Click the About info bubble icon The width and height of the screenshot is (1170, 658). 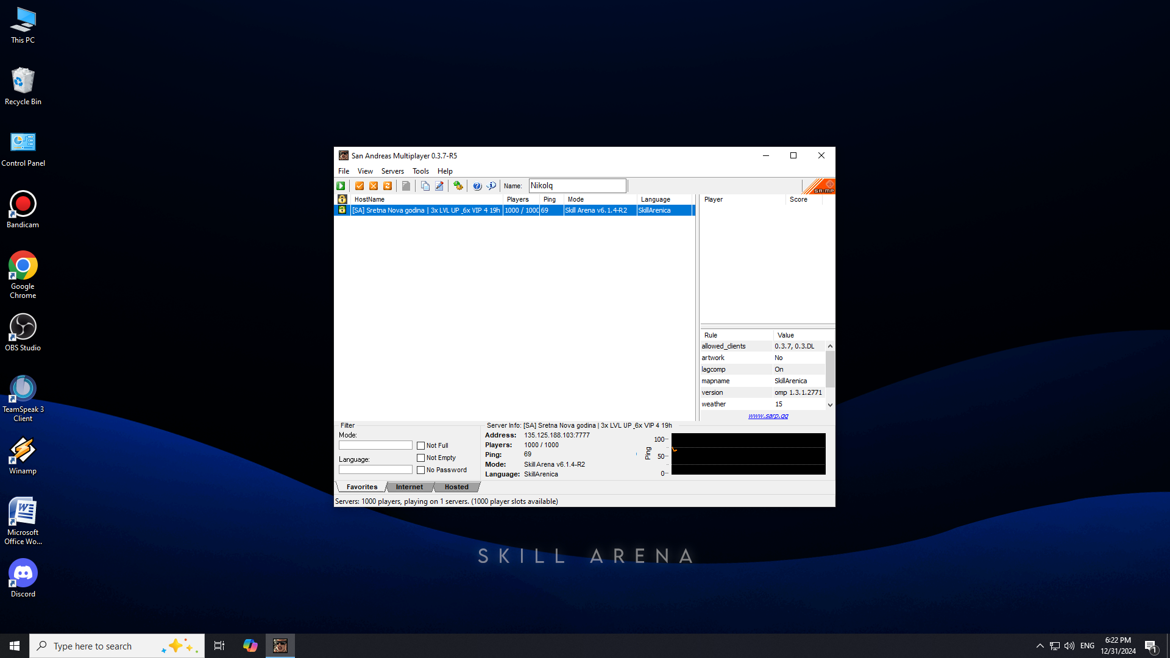491,186
